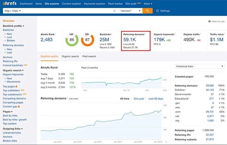Click the DR 87 orange gauge
This screenshot has width=227, height=145.
87,40
